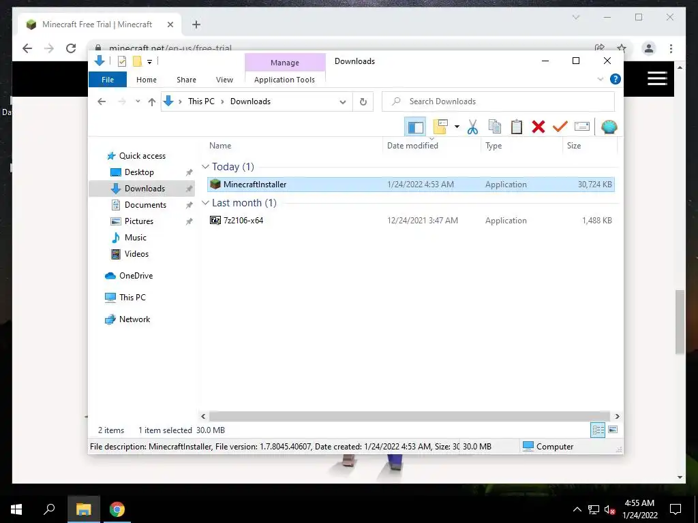Click the Cut scissors icon

click(472, 127)
